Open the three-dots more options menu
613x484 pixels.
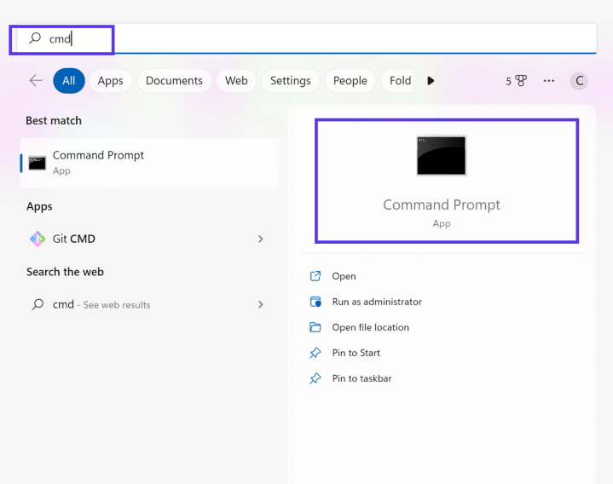pyautogui.click(x=549, y=81)
